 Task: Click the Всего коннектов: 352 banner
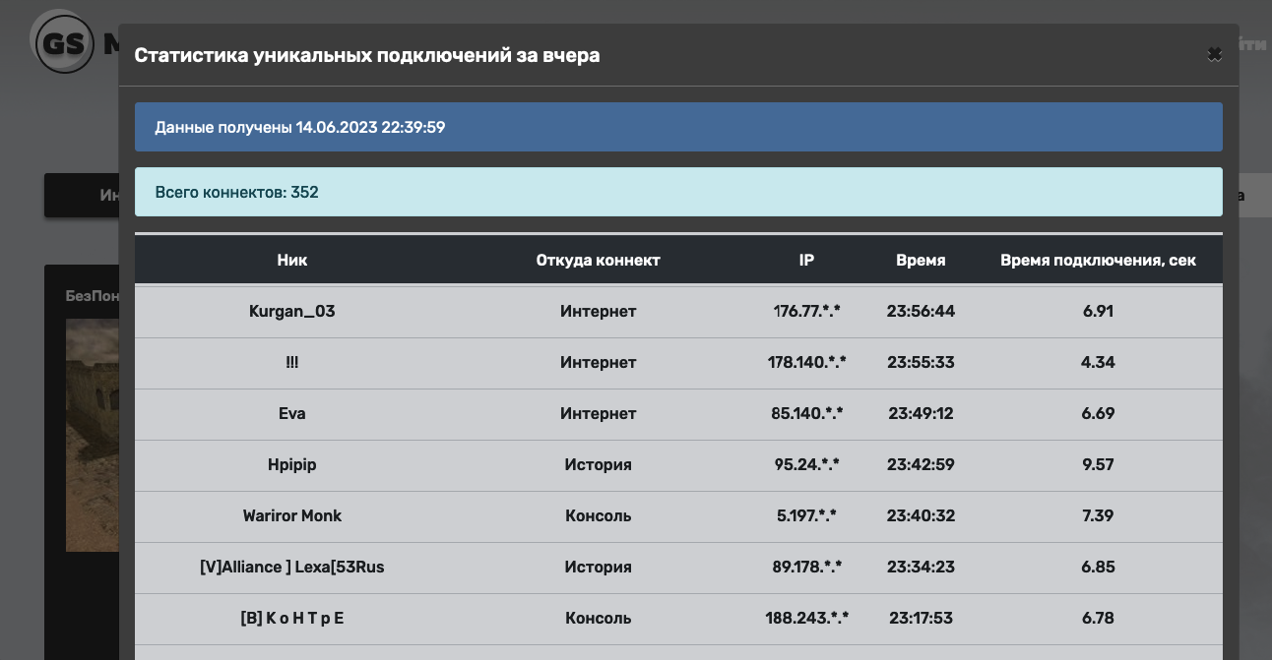678,192
